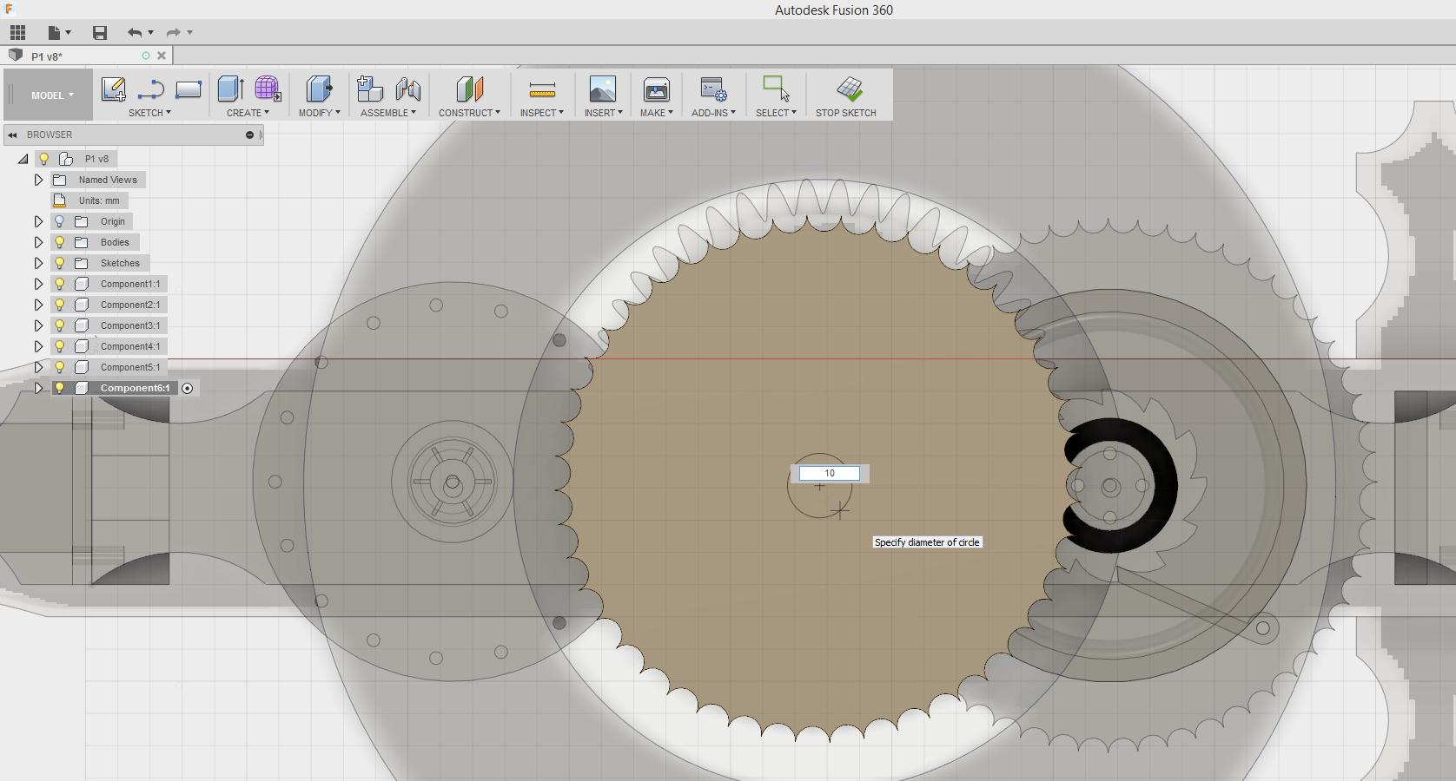Close the P1 v8 document tab
This screenshot has height=781, width=1456.
click(162, 56)
